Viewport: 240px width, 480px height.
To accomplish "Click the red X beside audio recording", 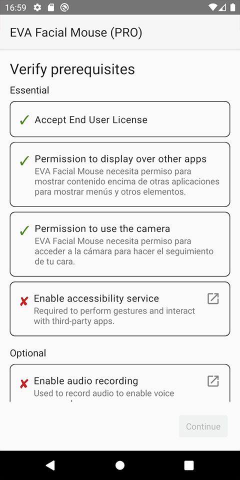I will point(24,384).
